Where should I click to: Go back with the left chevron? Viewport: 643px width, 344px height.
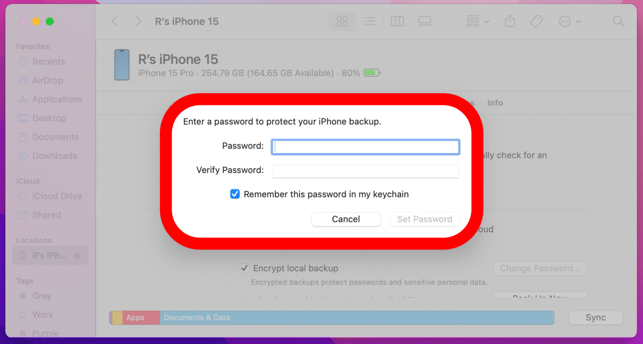click(114, 21)
